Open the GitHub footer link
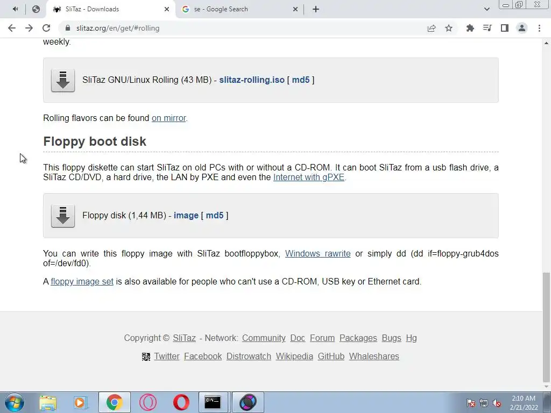551x413 pixels. pyautogui.click(x=331, y=356)
